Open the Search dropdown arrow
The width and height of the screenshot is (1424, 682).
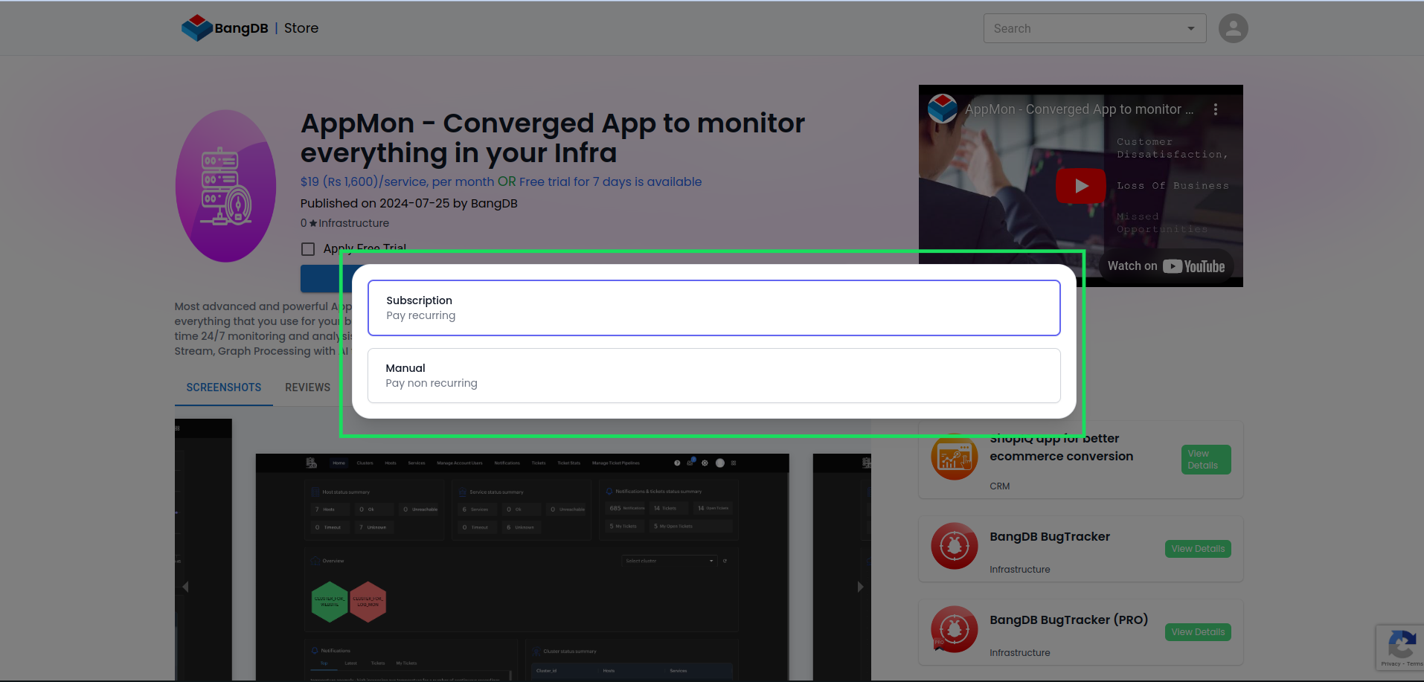point(1191,28)
